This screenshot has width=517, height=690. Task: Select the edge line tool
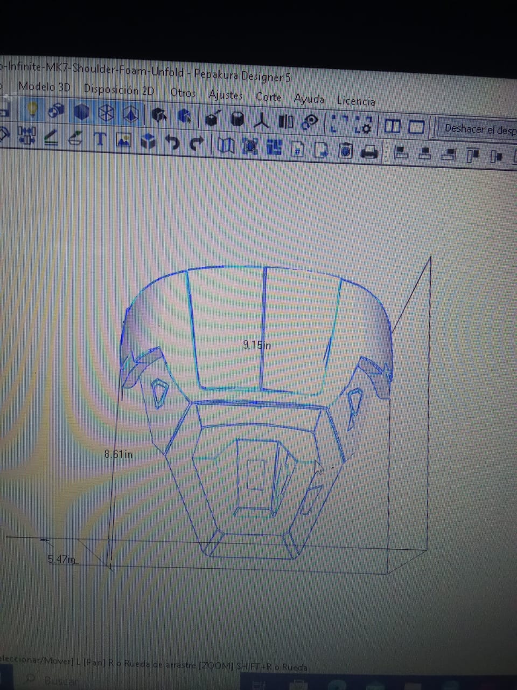[51, 137]
